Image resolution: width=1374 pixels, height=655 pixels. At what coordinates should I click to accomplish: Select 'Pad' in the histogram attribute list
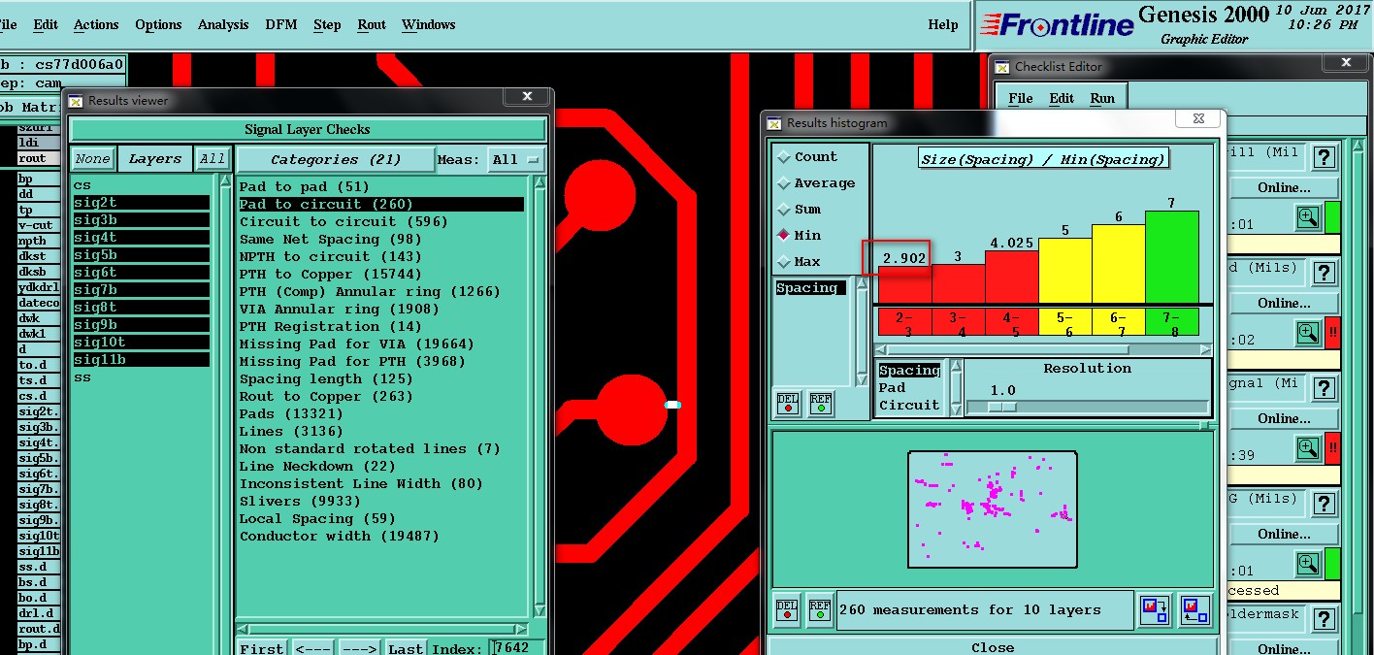pos(892,387)
